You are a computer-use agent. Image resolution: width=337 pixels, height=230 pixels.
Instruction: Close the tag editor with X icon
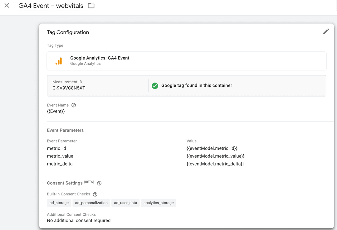click(7, 6)
